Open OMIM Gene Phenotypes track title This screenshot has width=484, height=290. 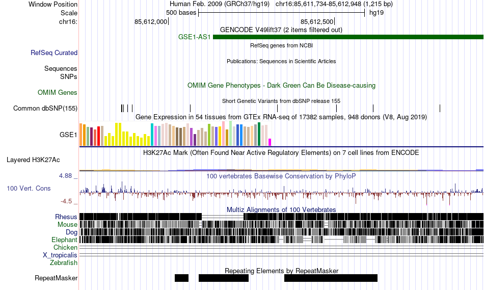point(281,86)
